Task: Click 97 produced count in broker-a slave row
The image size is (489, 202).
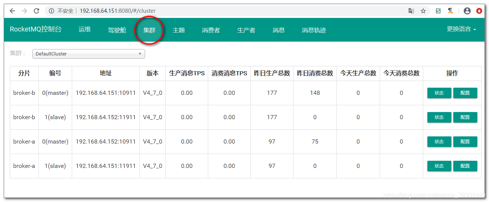Action: pos(272,166)
